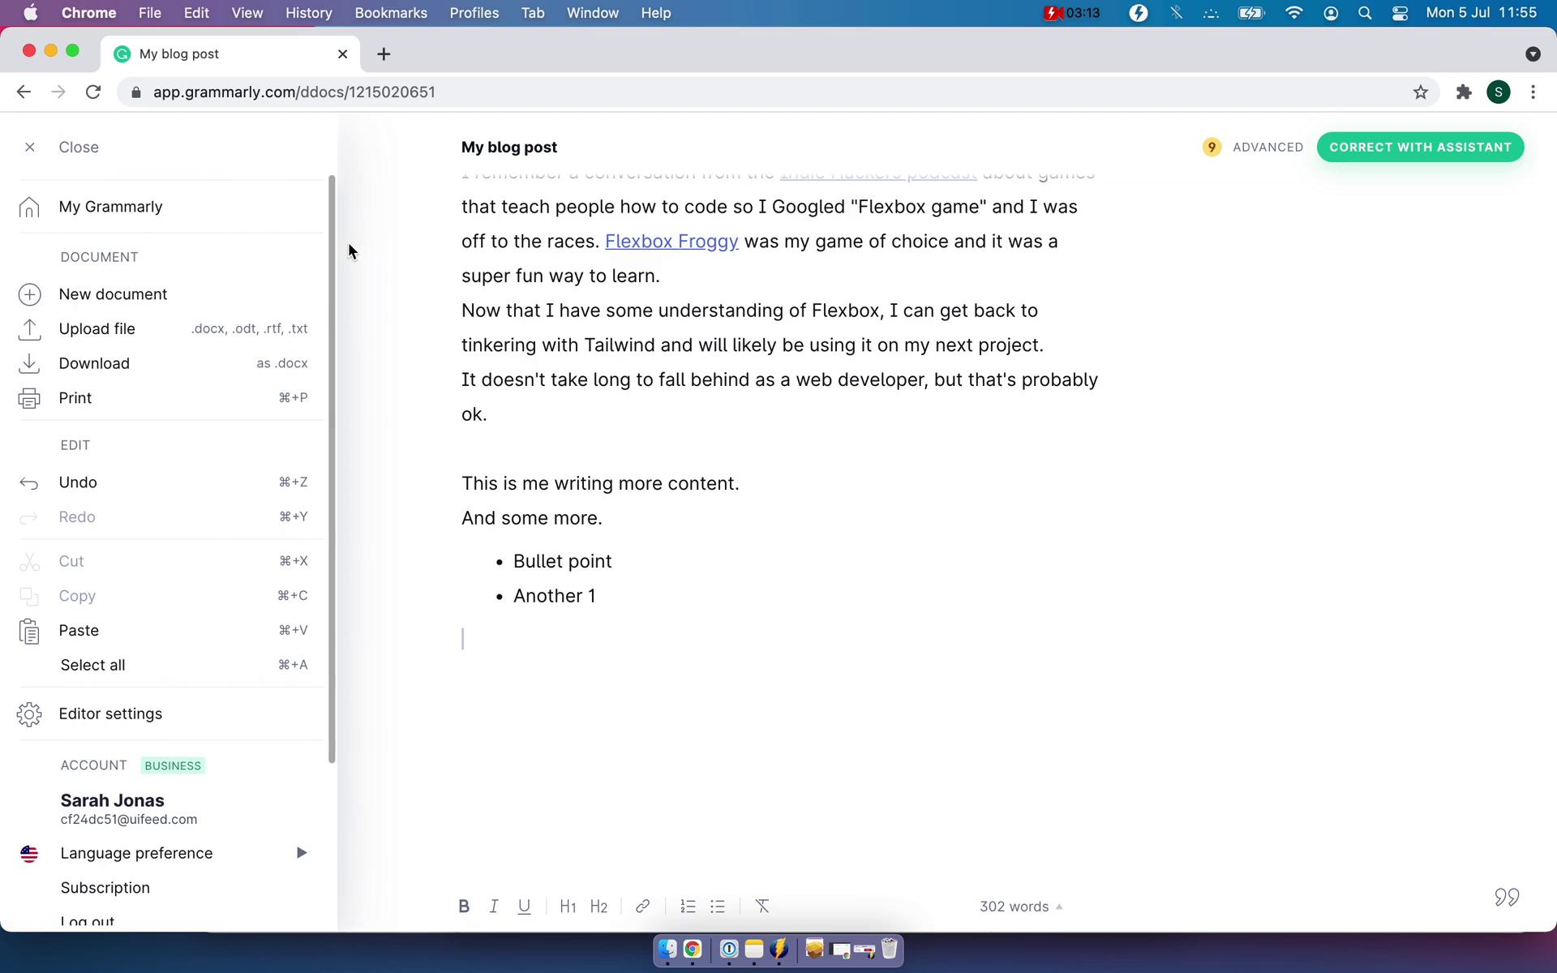The image size is (1557, 973).
Task: Open macOS Control Center
Action: (x=1400, y=13)
